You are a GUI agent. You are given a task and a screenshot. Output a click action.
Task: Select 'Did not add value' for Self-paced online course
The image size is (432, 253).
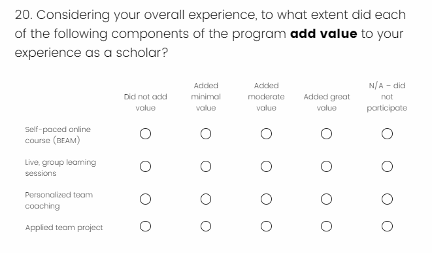click(x=145, y=133)
